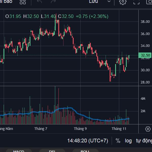Click the current price label 32.50
Viewport: 152px width, 152px height.
tap(145, 55)
